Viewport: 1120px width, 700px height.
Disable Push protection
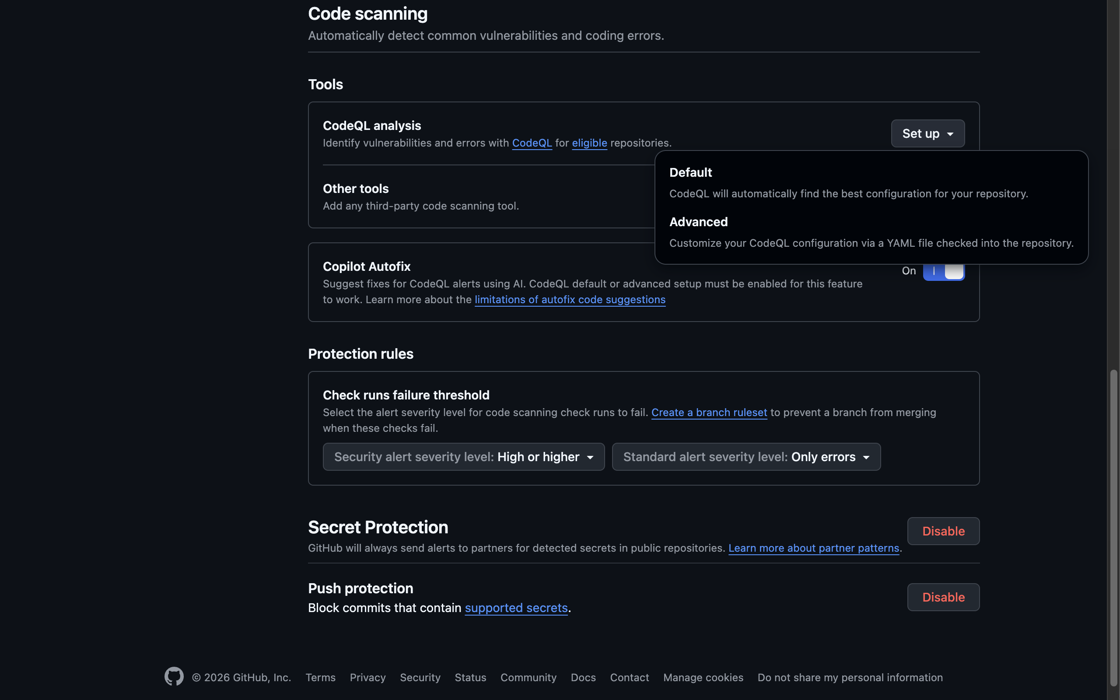point(943,597)
